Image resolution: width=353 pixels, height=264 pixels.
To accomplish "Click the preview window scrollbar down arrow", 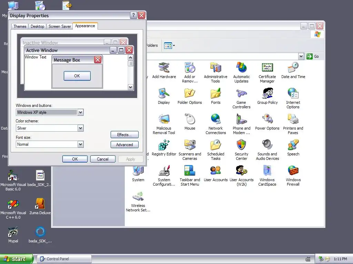I will pos(130,87).
